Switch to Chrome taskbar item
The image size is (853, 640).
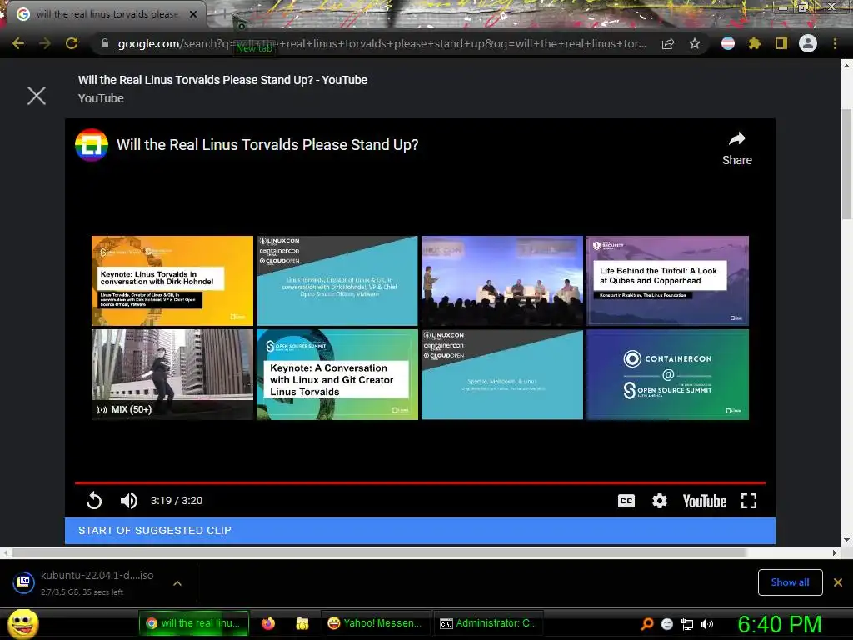(193, 623)
